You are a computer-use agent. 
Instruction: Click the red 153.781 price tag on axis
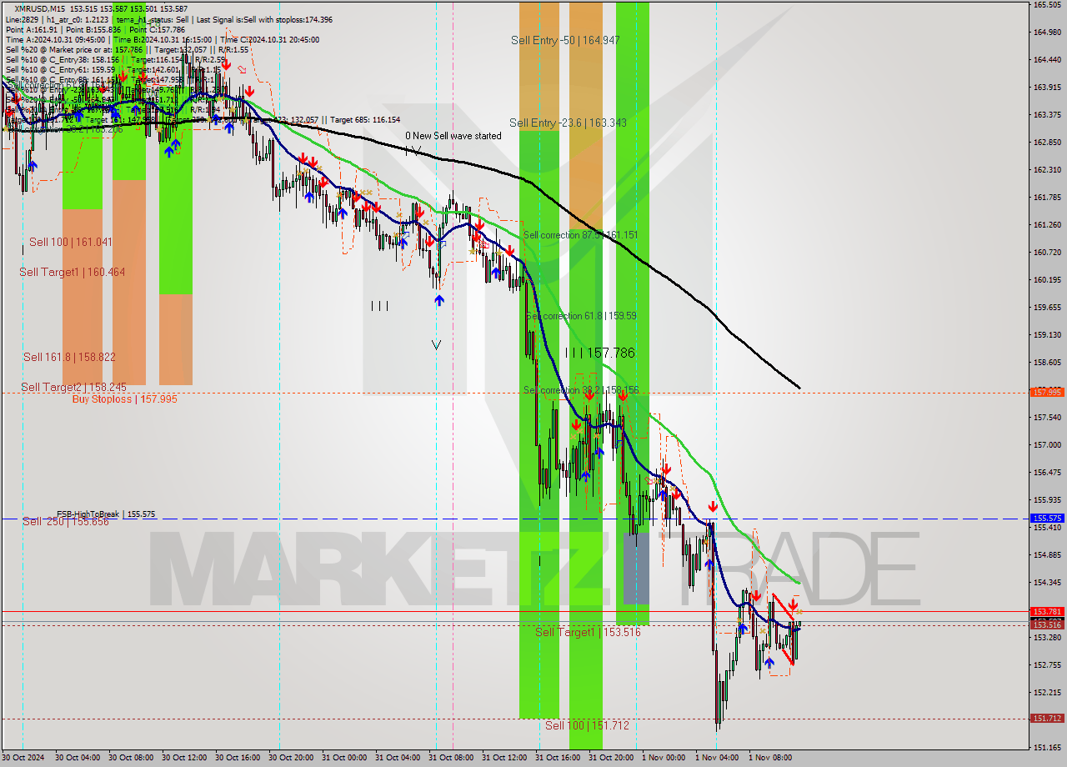(x=1047, y=611)
